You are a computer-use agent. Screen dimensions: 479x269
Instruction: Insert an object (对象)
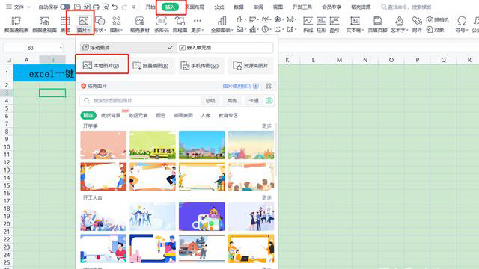tap(435, 30)
